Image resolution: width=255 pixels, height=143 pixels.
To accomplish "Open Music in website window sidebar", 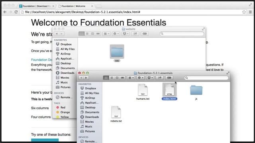I will (62, 82).
